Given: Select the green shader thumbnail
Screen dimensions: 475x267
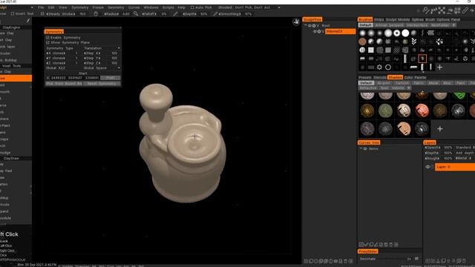Looking at the screenshot, I should coord(459,96).
